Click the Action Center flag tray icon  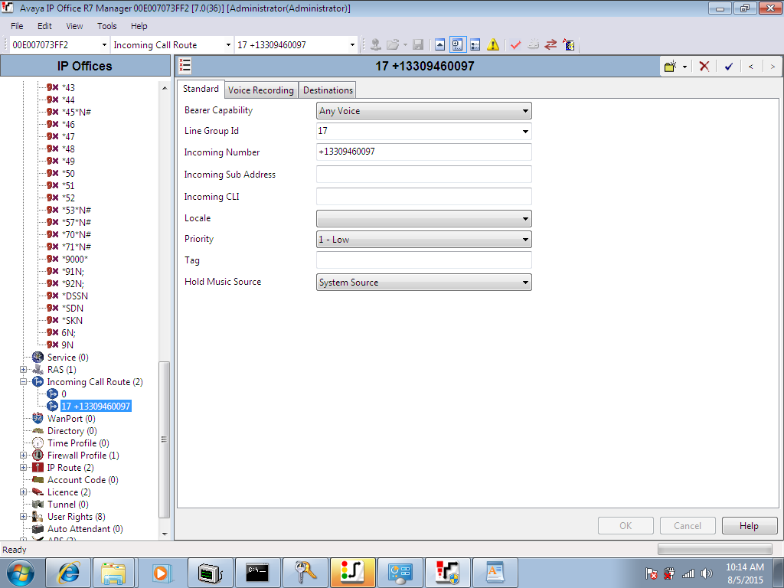click(x=651, y=573)
